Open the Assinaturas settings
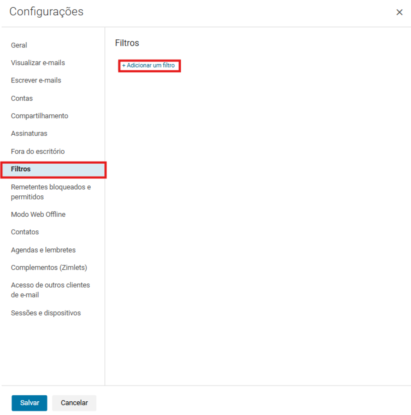This screenshot has width=411, height=415. 29,134
